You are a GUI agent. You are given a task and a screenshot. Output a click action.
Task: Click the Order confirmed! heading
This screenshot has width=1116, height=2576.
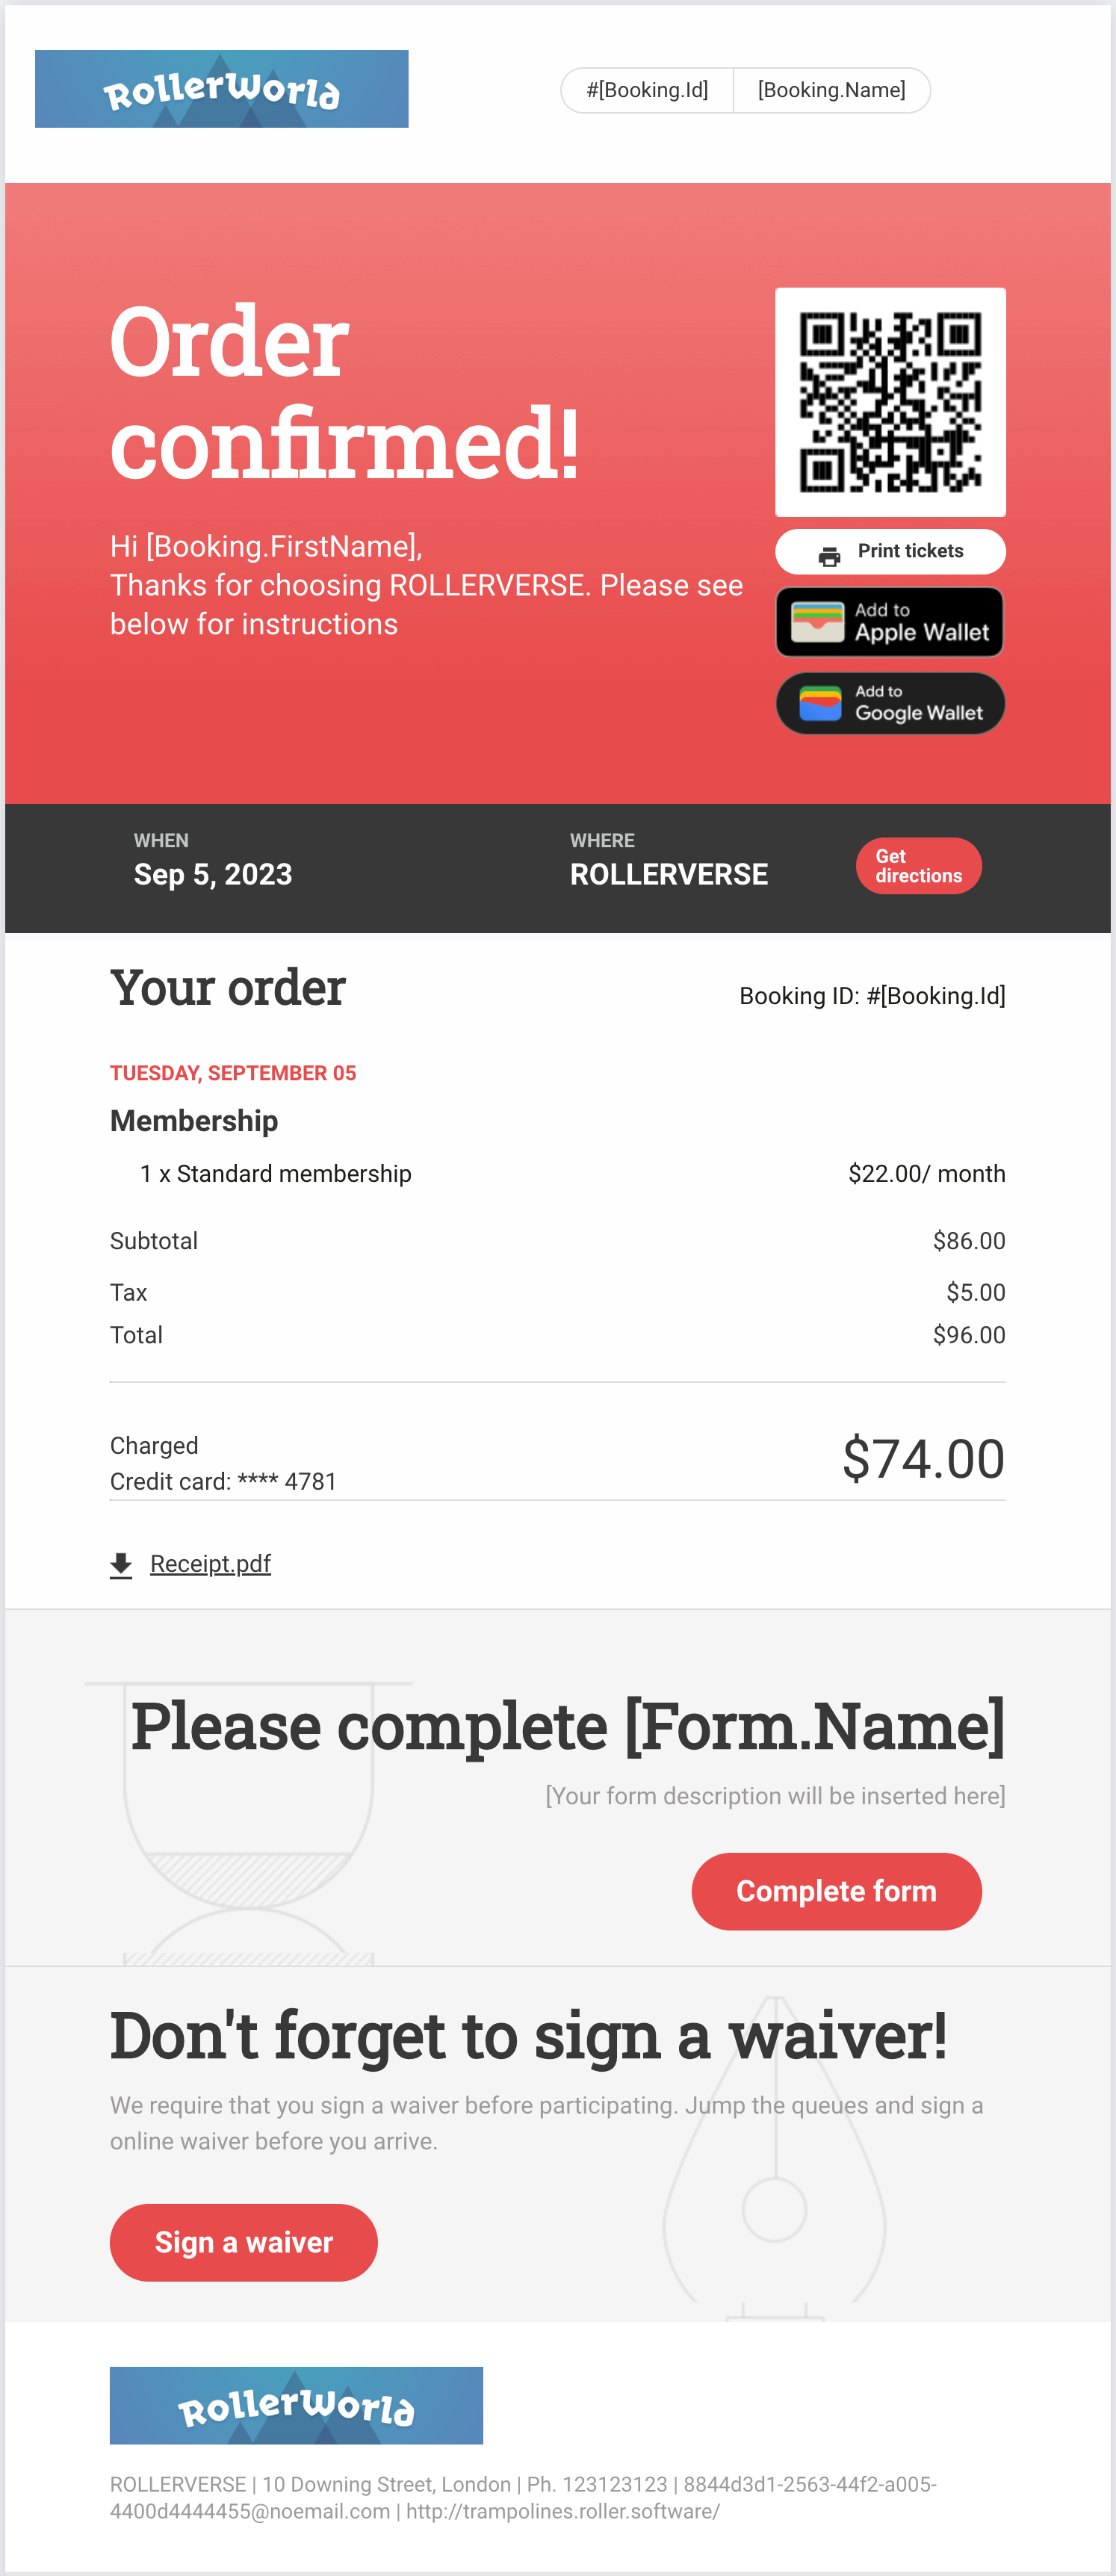pos(344,392)
